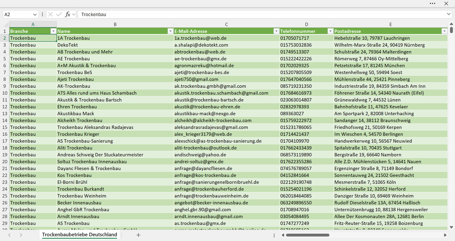Select name Trockenbau Weinheim
This screenshot has height=241, width=455.
click(115, 196)
